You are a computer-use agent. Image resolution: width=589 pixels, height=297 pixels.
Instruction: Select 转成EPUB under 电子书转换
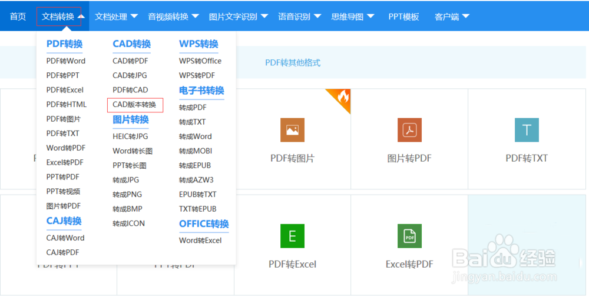click(x=195, y=165)
